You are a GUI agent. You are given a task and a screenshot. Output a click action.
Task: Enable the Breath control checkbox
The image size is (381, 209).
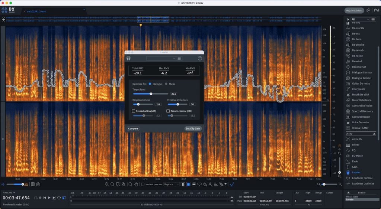pos(168,111)
